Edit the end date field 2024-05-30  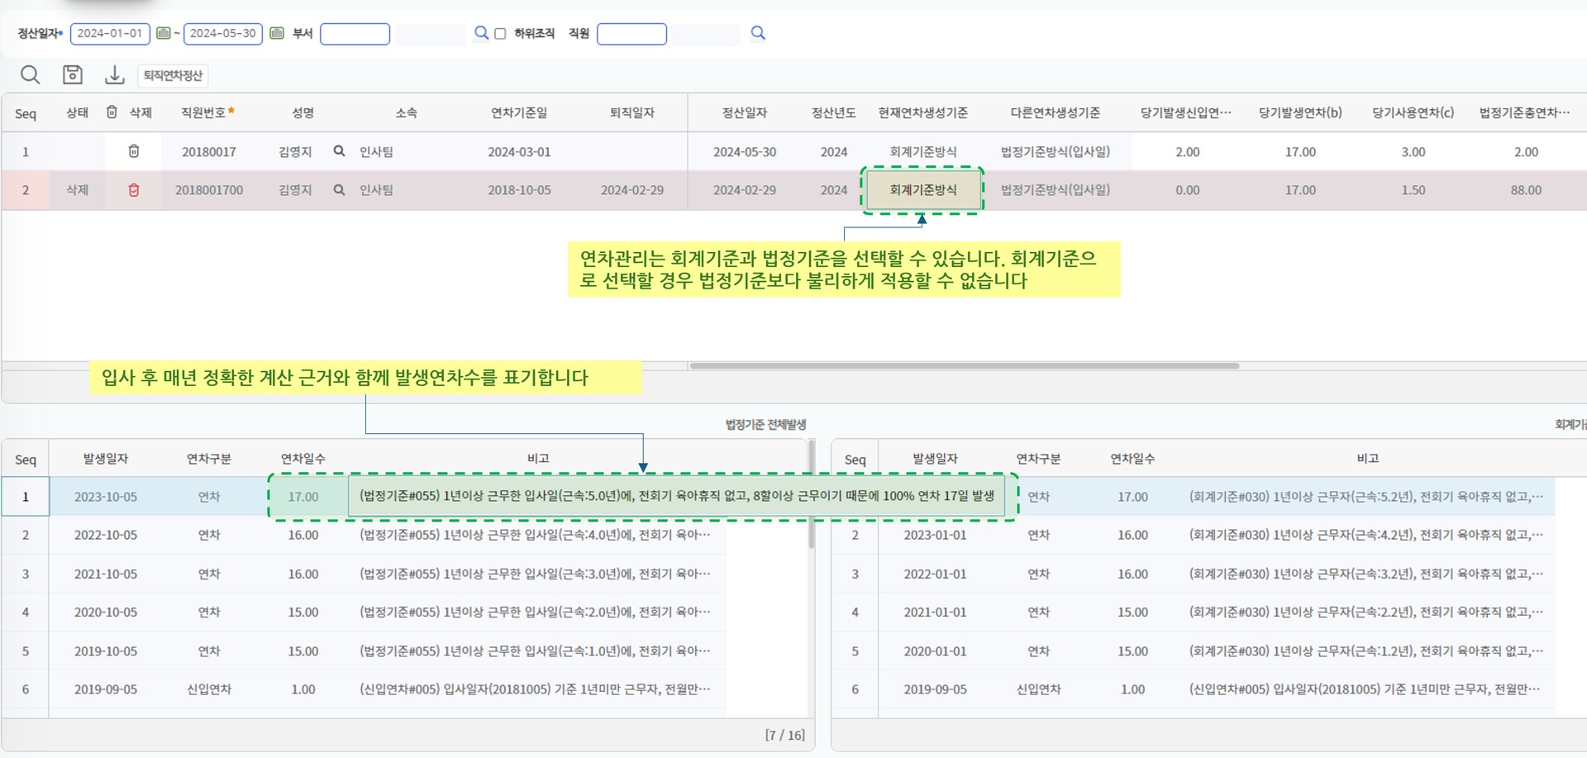pyautogui.click(x=223, y=33)
